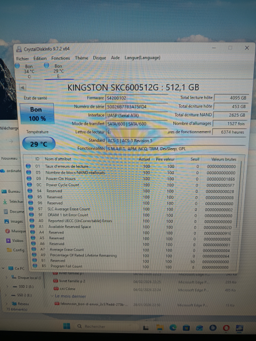This screenshot has width=256, height=341.
Task: Open the Fonctions menu
Action: click(x=60, y=58)
